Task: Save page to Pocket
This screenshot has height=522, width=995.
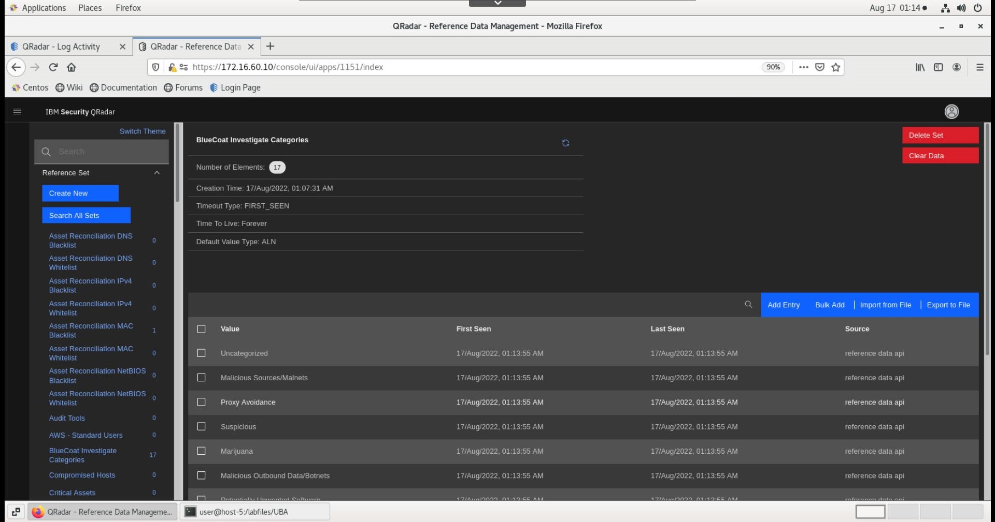Action: (820, 67)
